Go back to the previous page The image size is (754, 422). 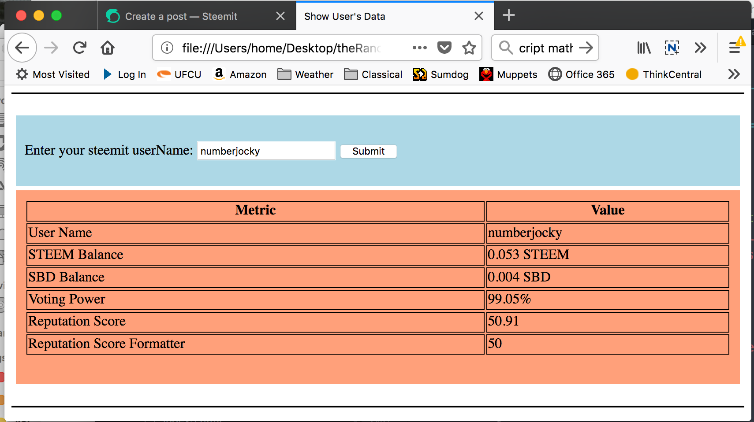pos(22,48)
